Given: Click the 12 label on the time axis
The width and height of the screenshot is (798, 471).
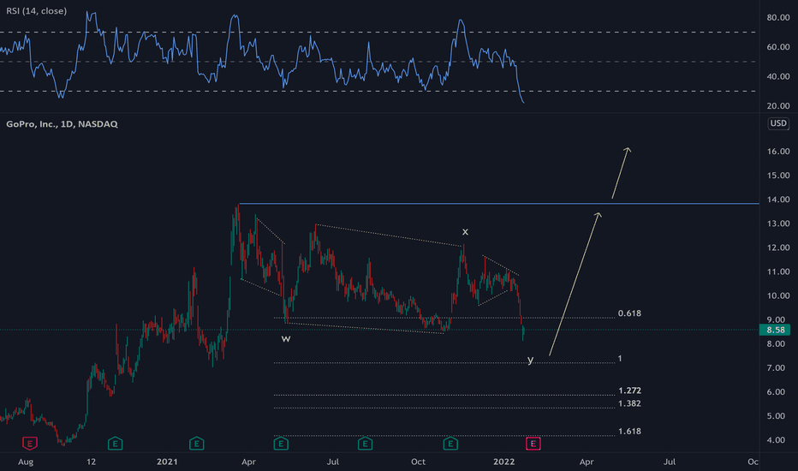Looking at the screenshot, I should 91,462.
